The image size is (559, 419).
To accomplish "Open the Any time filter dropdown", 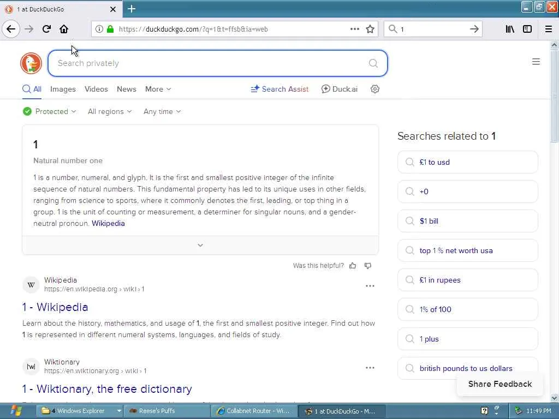I will [162, 111].
